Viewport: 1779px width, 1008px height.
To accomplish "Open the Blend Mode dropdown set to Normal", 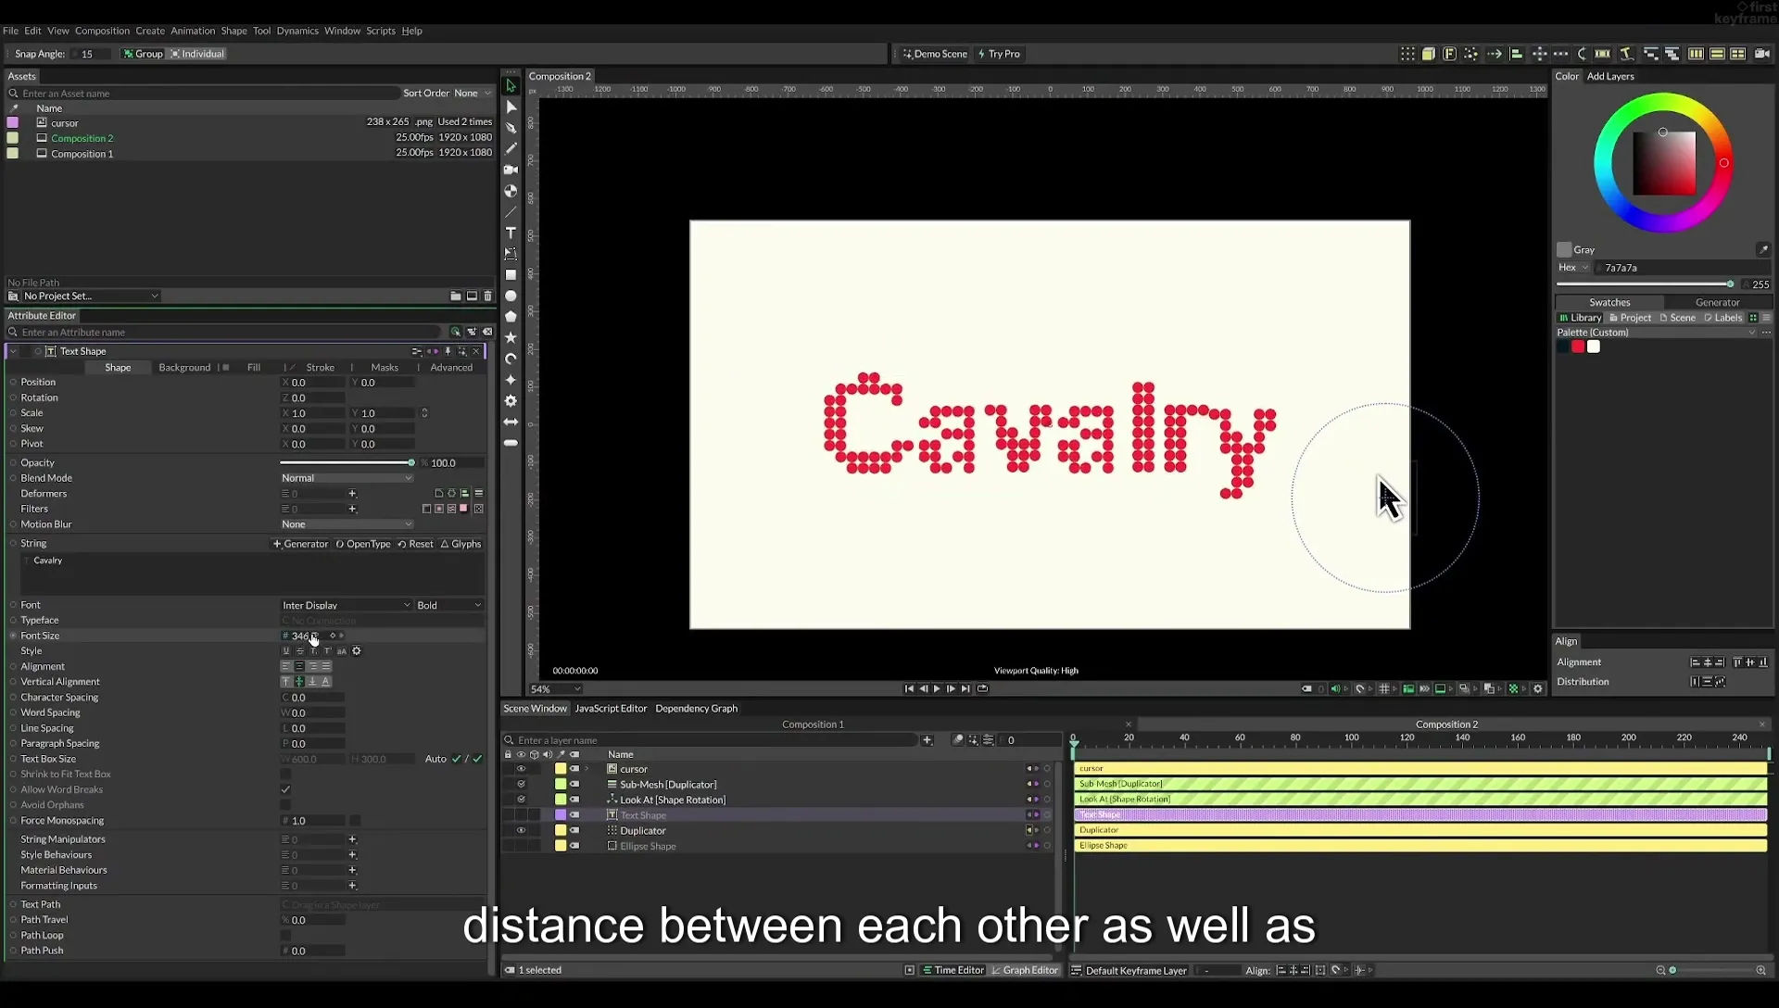I will coord(347,478).
